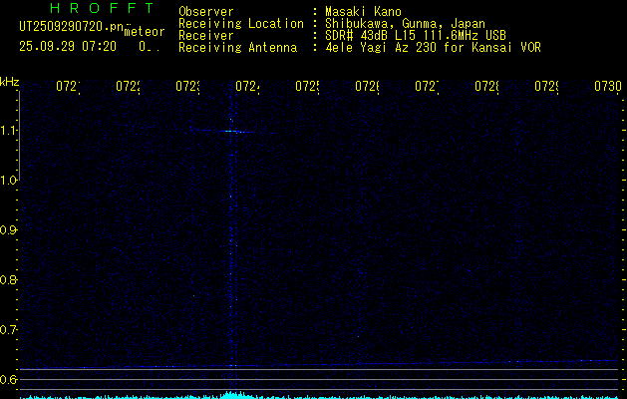Click the 1.0 kHz frequency axis label
The width and height of the screenshot is (627, 399).
(x=10, y=181)
